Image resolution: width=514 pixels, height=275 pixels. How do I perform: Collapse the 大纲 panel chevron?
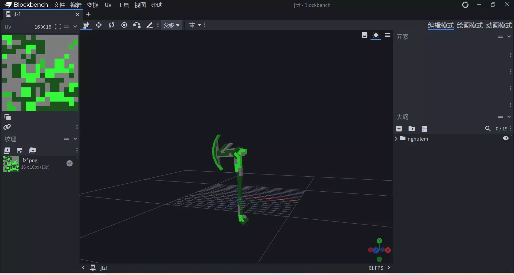[509, 117]
